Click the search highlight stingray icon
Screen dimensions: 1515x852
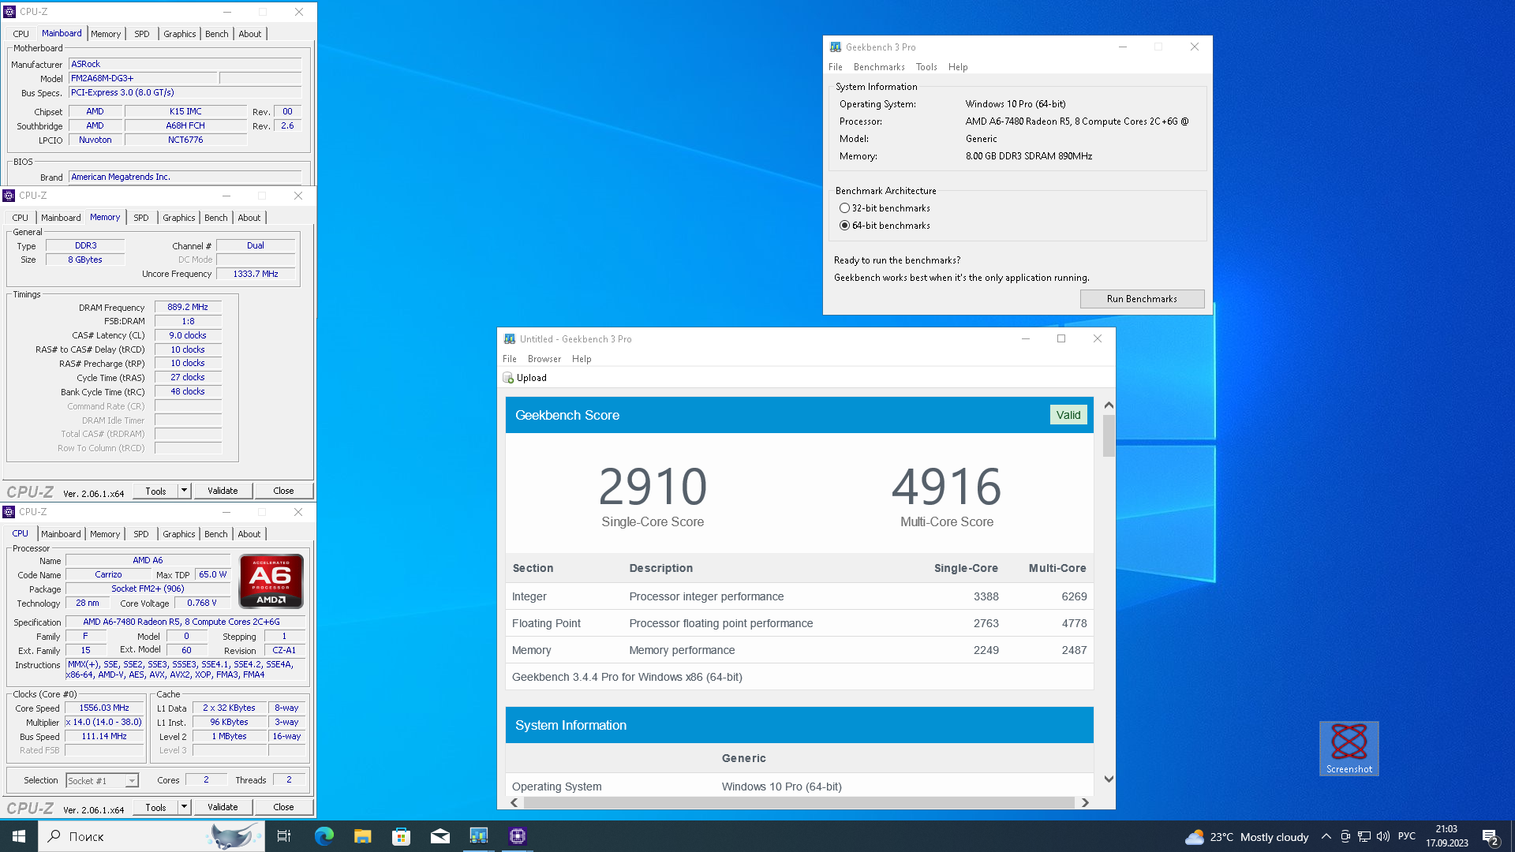coord(234,836)
